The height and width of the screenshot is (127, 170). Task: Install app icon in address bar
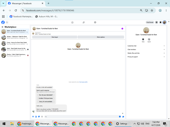(x=147, y=10)
